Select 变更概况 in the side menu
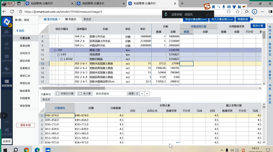Viewport: 273px width, 152px height. click(25, 68)
